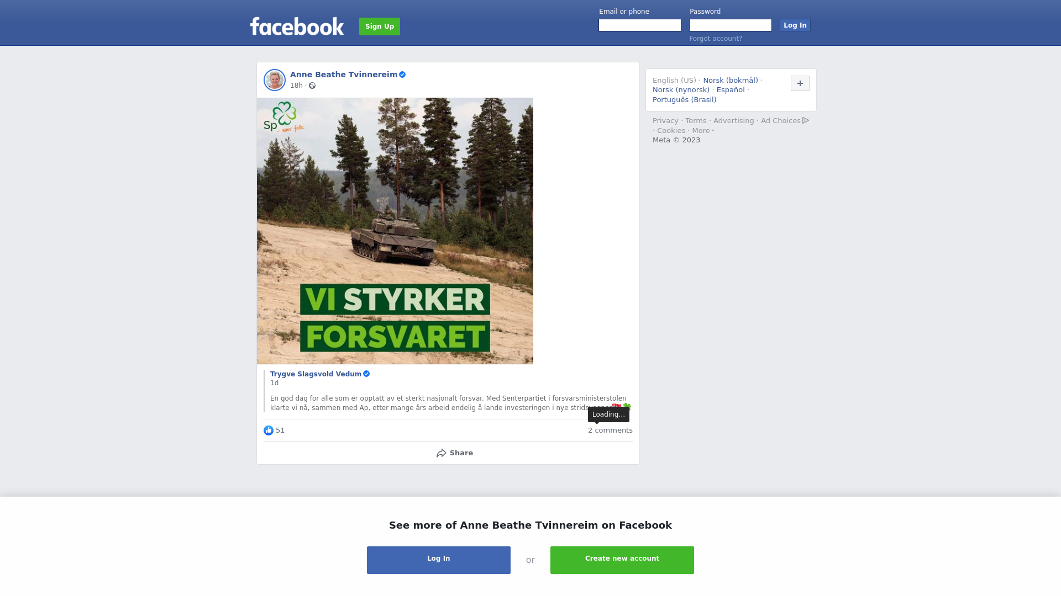Focus the Email or phone field
The width and height of the screenshot is (1061, 596).
click(640, 25)
